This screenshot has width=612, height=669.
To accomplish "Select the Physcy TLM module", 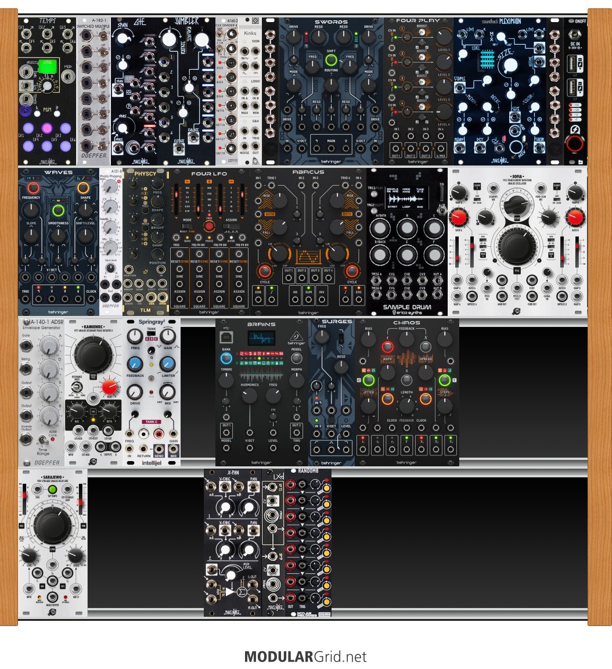I will tap(145, 242).
